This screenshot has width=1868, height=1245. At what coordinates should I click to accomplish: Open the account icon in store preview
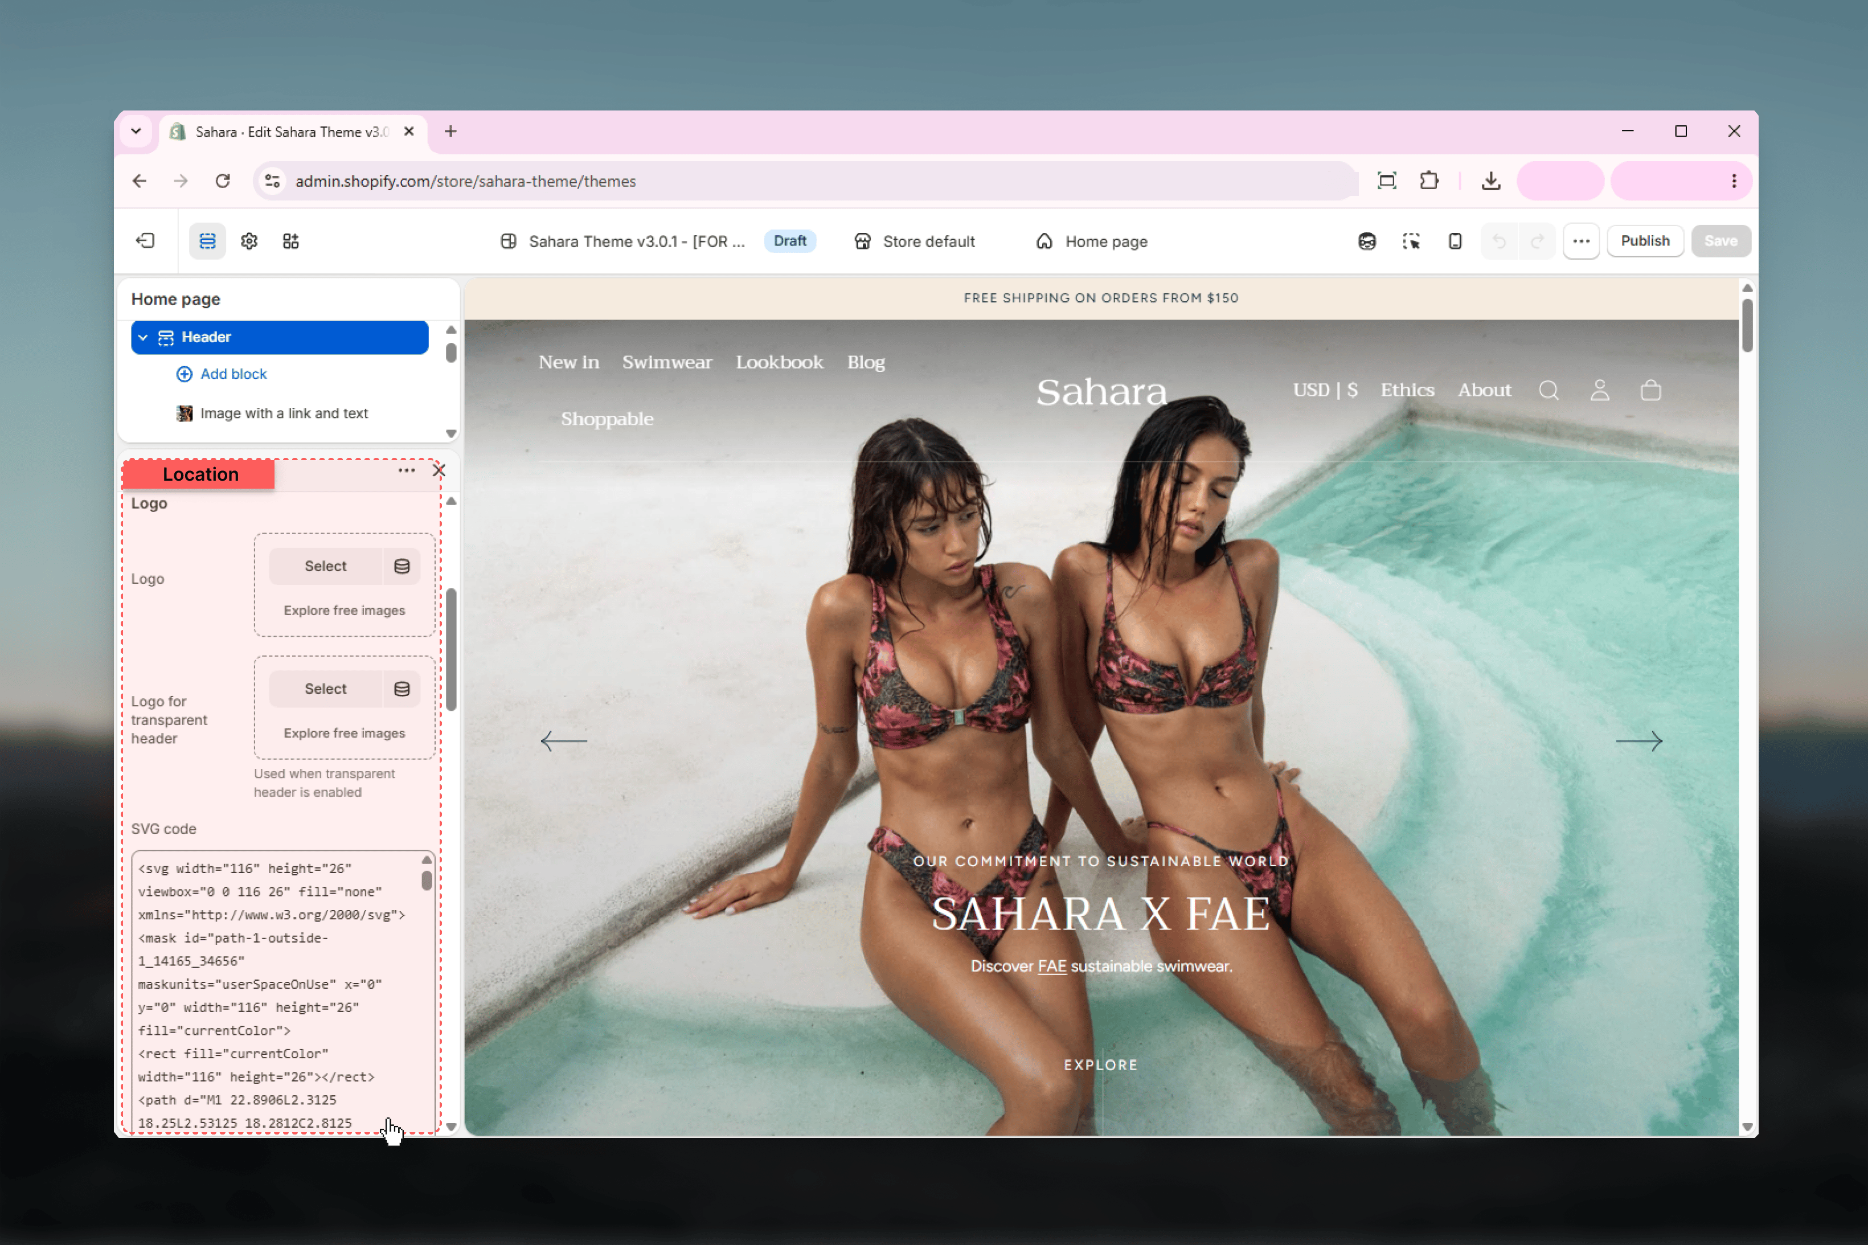pyautogui.click(x=1599, y=390)
